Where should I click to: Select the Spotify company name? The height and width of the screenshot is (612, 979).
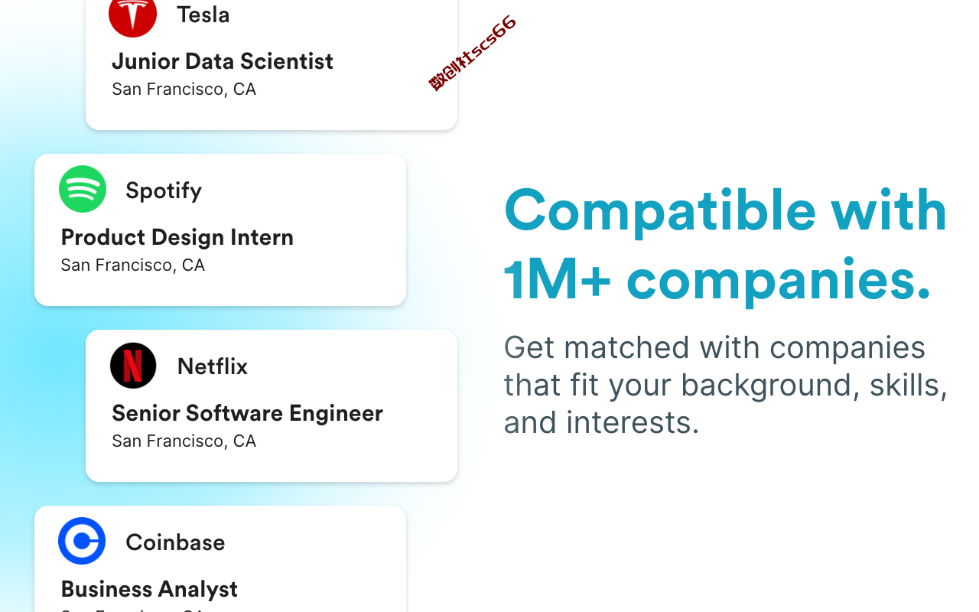164,190
